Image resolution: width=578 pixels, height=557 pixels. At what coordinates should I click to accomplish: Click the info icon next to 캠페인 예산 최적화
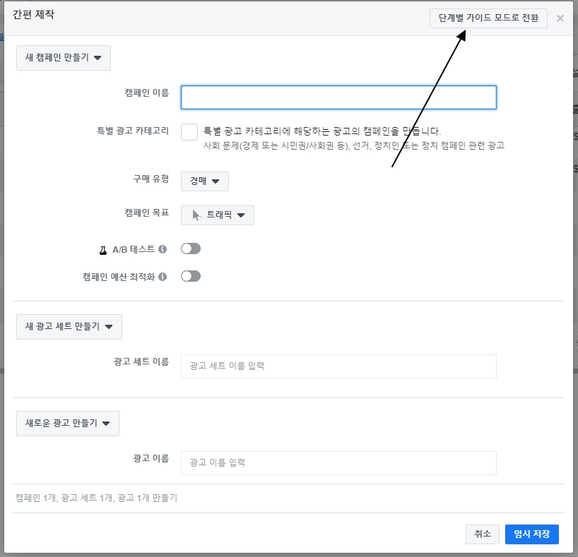164,275
